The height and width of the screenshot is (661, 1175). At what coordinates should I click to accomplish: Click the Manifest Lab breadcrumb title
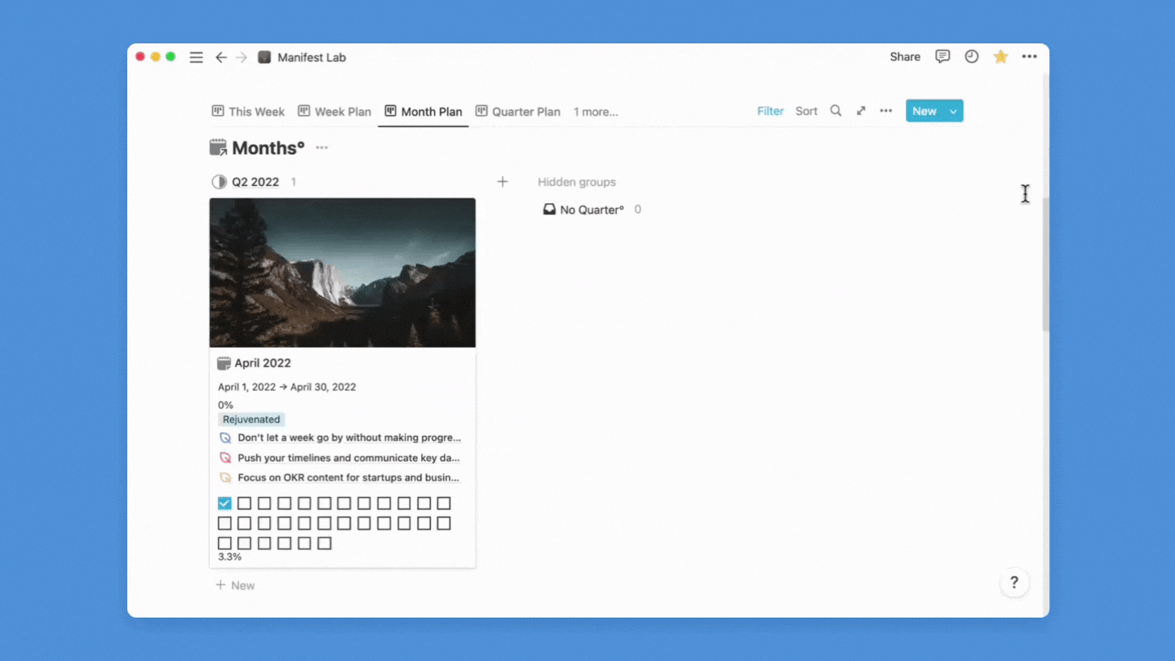312,57
